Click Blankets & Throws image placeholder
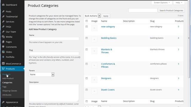Screen dimensions: 191x107 tap(94, 51)
